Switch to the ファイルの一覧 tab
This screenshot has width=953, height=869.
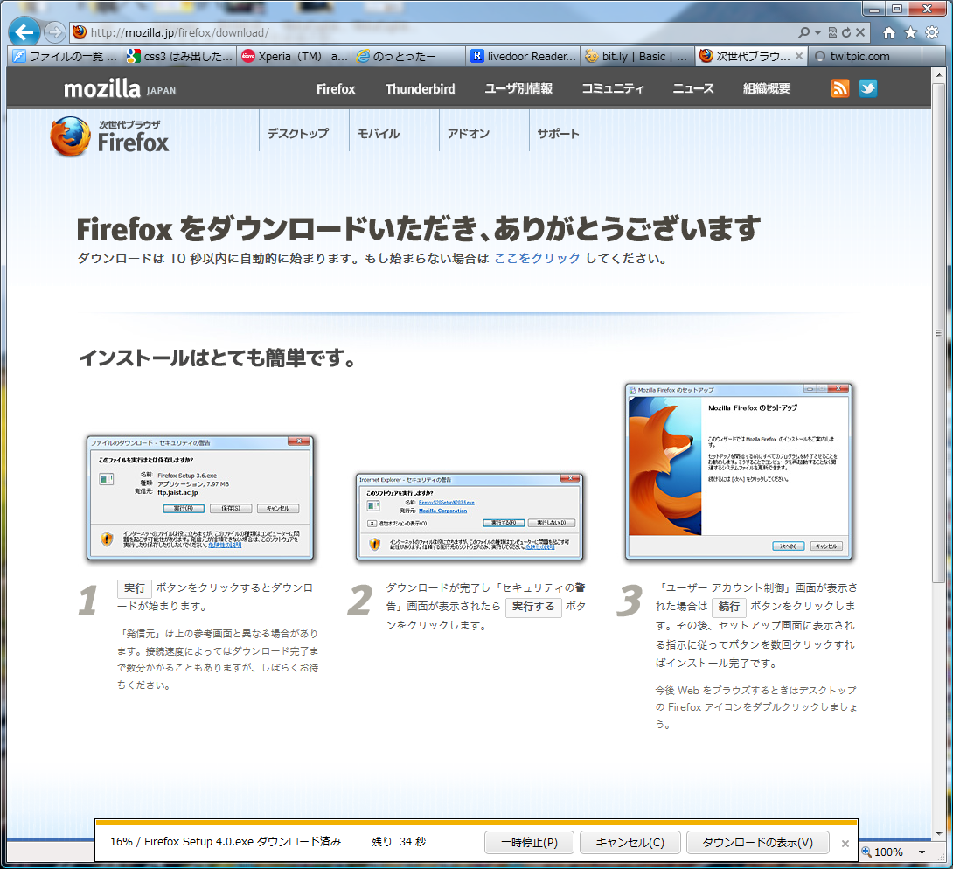(65, 56)
